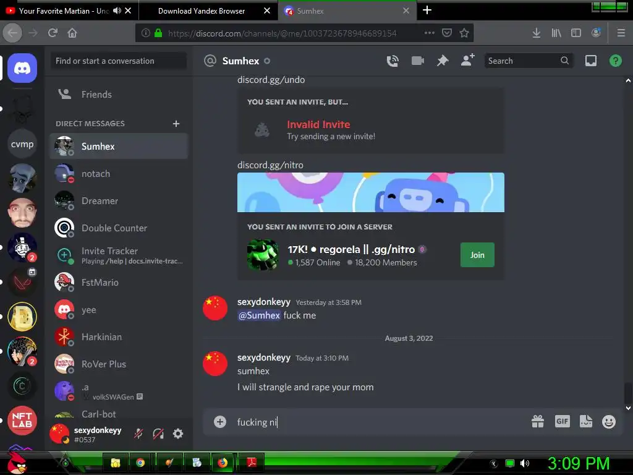
Task: Open a new browser tab
Action: 427,10
